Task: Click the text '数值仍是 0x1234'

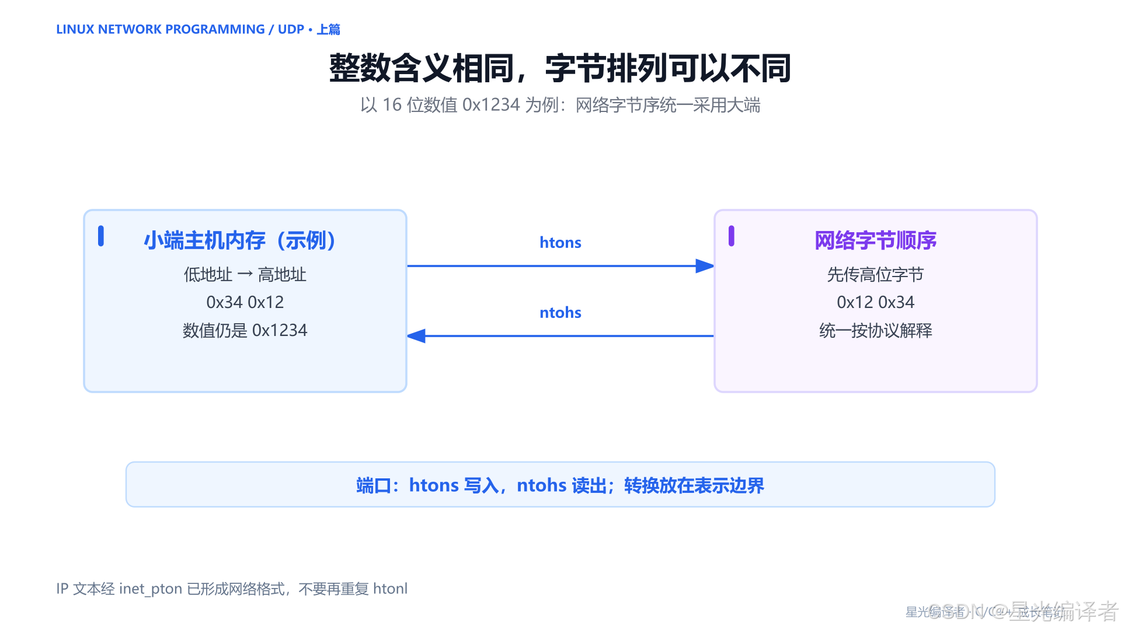Action: tap(245, 330)
